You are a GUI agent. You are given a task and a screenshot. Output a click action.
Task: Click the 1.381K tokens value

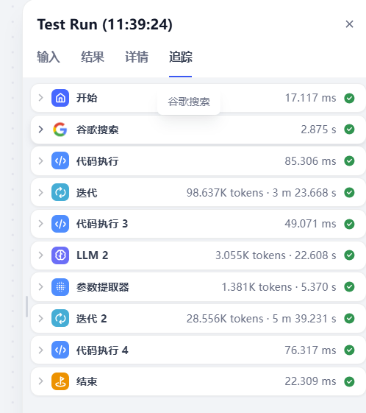[x=257, y=287]
